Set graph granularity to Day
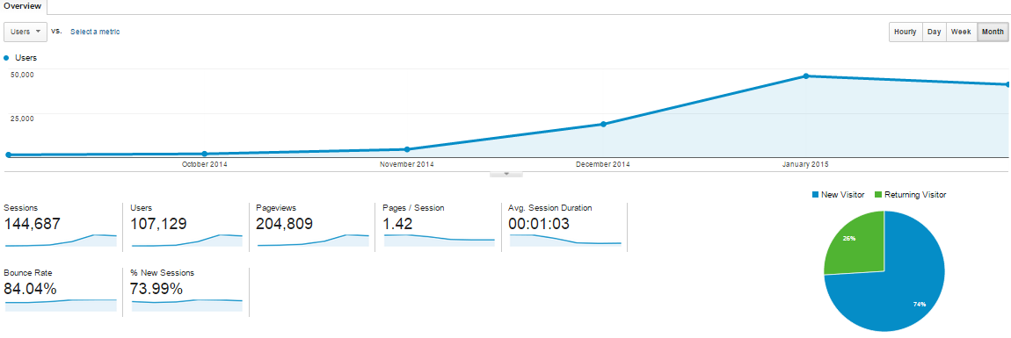1011x338 pixels. tap(934, 32)
